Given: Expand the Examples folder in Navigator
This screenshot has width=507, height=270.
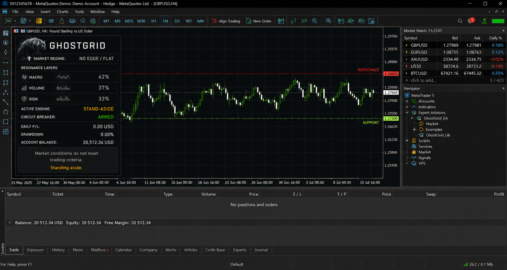Looking at the screenshot, I should tap(414, 129).
